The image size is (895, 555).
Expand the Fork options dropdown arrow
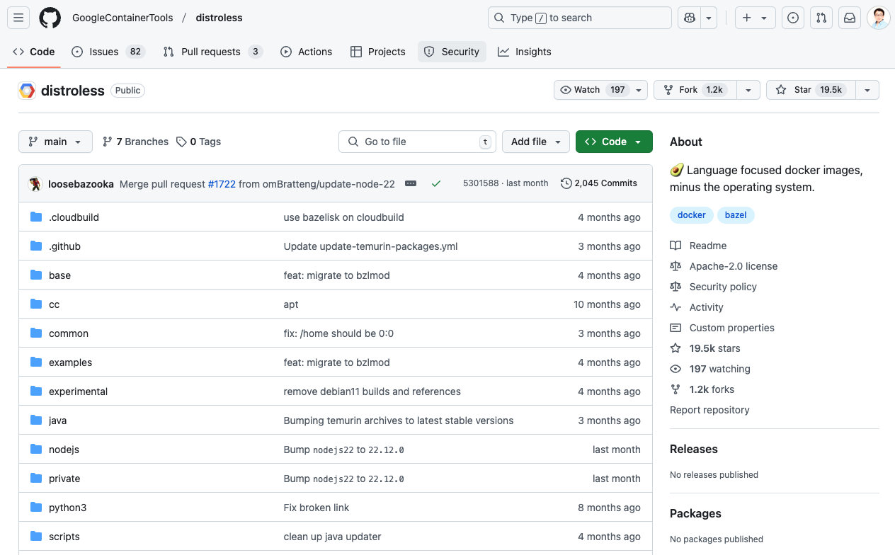tap(748, 90)
